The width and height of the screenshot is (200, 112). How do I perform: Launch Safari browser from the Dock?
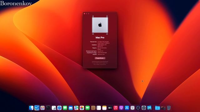click(x=59, y=108)
